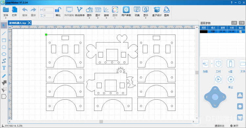Open the 图库 gallery

(166, 10)
